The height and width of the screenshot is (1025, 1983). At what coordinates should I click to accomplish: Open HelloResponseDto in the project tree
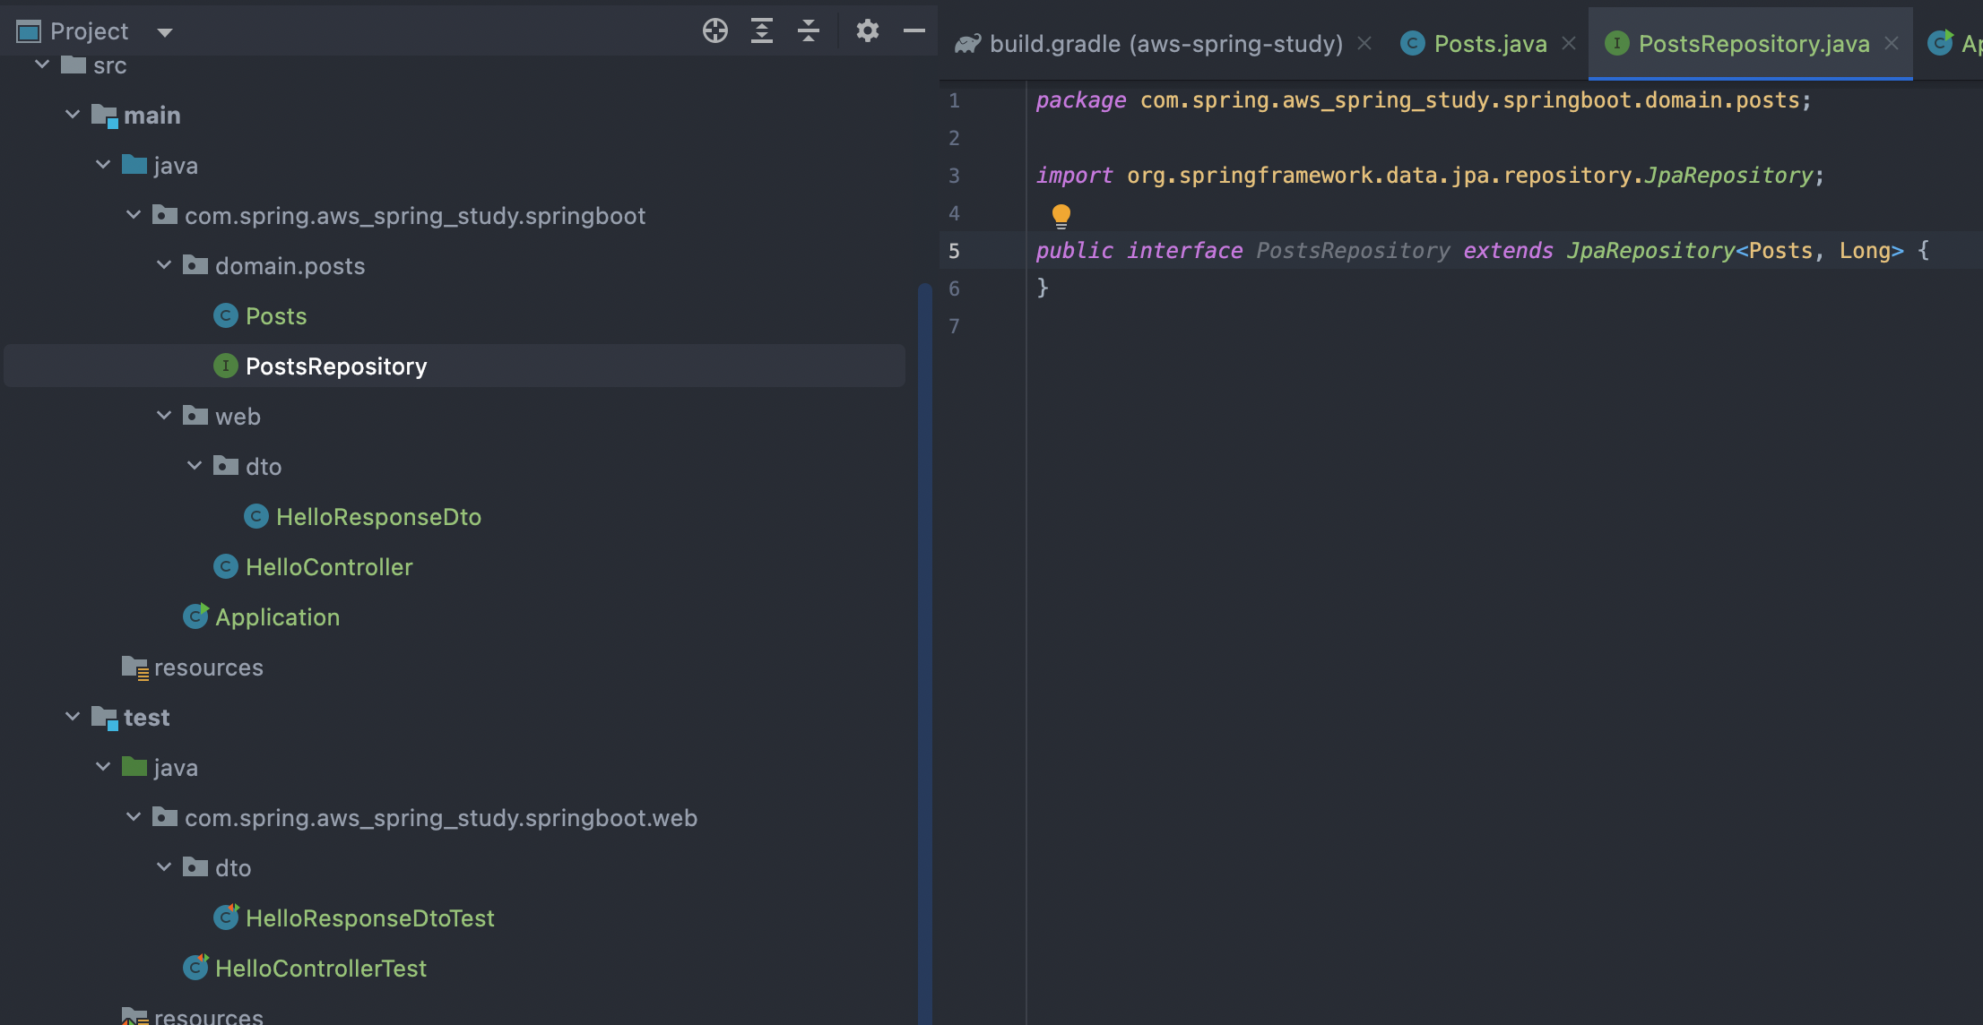[378, 517]
